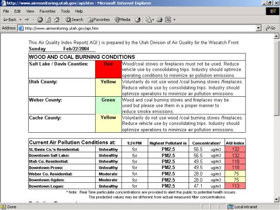The height and width of the screenshot is (210, 280).
Task: Click 'Moderate' status for Weber Co. Residential
Action: [108, 174]
